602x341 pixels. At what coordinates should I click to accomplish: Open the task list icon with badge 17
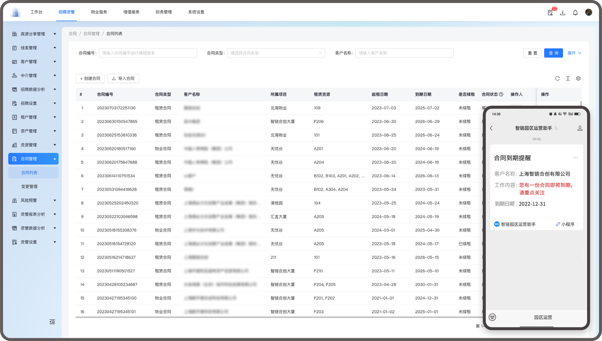pyautogui.click(x=550, y=13)
